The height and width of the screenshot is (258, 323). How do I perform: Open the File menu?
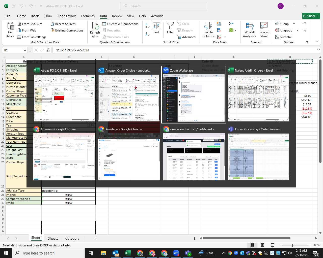click(x=8, y=16)
